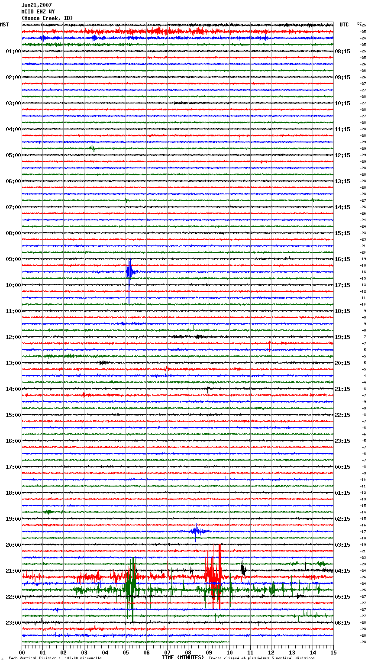Click the "22:15" UTC time label
368x664 pixels.
click(342, 415)
